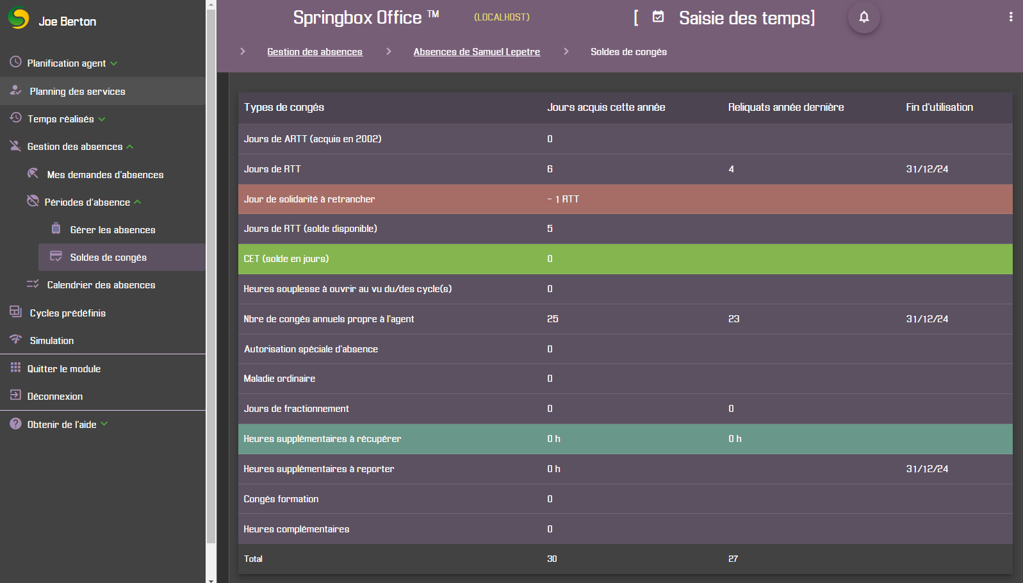This screenshot has height=583, width=1023.
Task: Click the Déconnexion exit icon
Action: 15,395
